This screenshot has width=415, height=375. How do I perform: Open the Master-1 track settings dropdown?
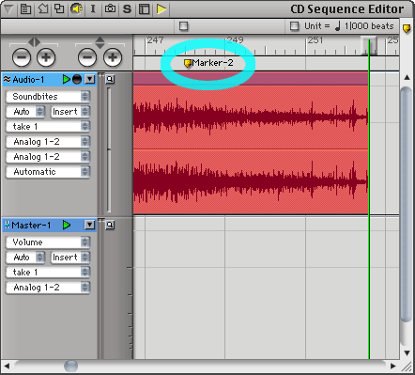coord(90,225)
